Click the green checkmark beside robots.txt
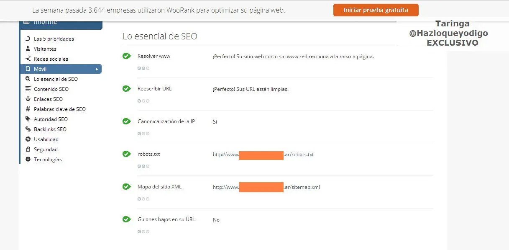 pos(126,154)
